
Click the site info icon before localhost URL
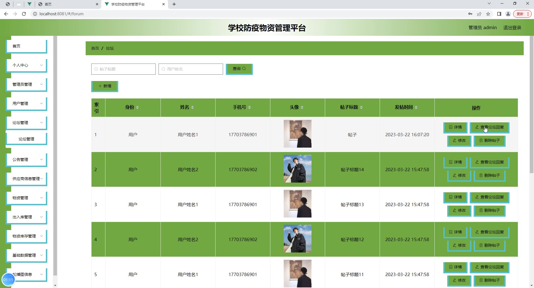(35, 14)
